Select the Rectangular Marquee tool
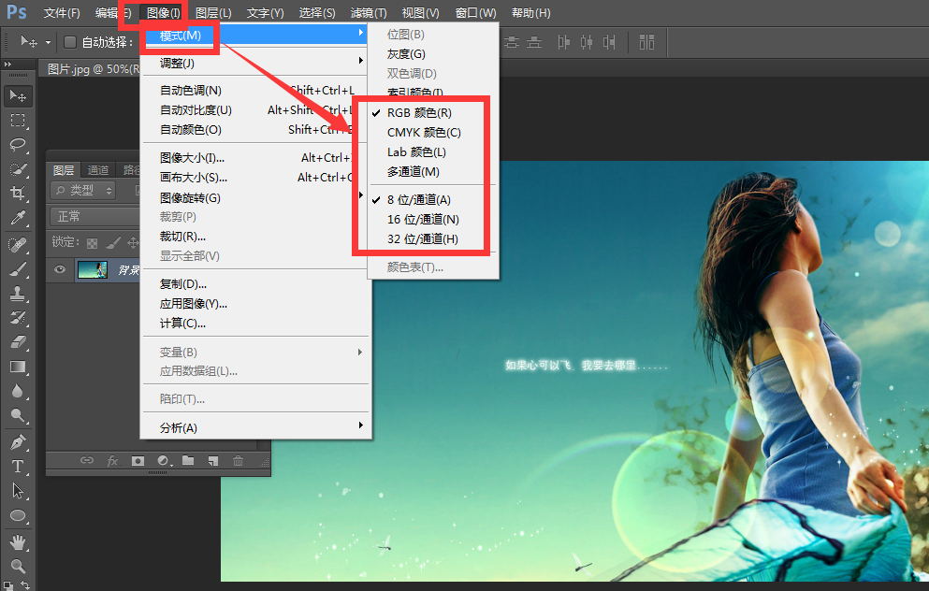 click(18, 121)
